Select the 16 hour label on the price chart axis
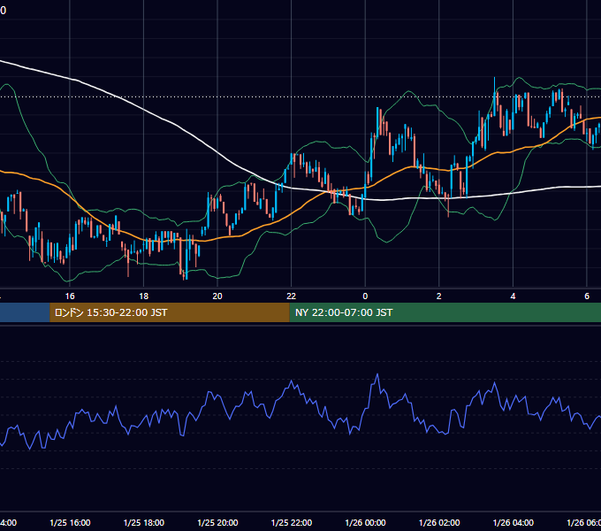Viewport: 601px width, 531px height. pos(70,296)
